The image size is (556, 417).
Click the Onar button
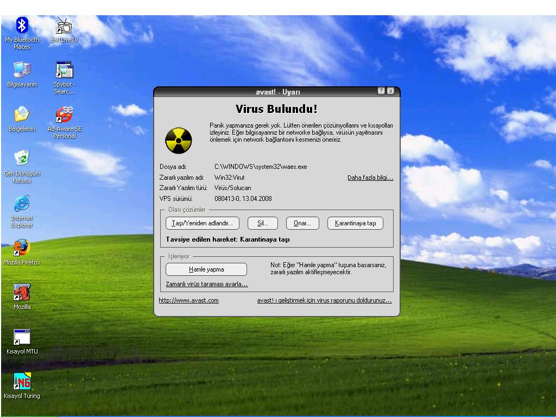302,223
